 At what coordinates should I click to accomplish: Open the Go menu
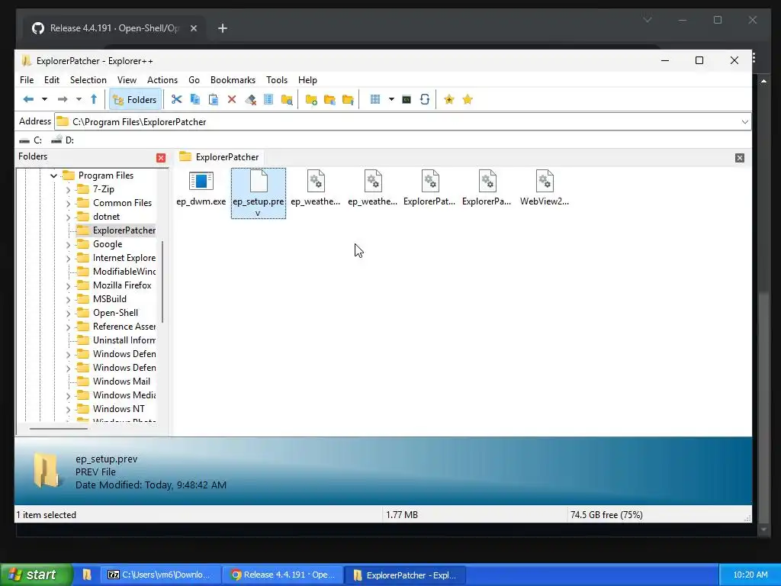(194, 80)
